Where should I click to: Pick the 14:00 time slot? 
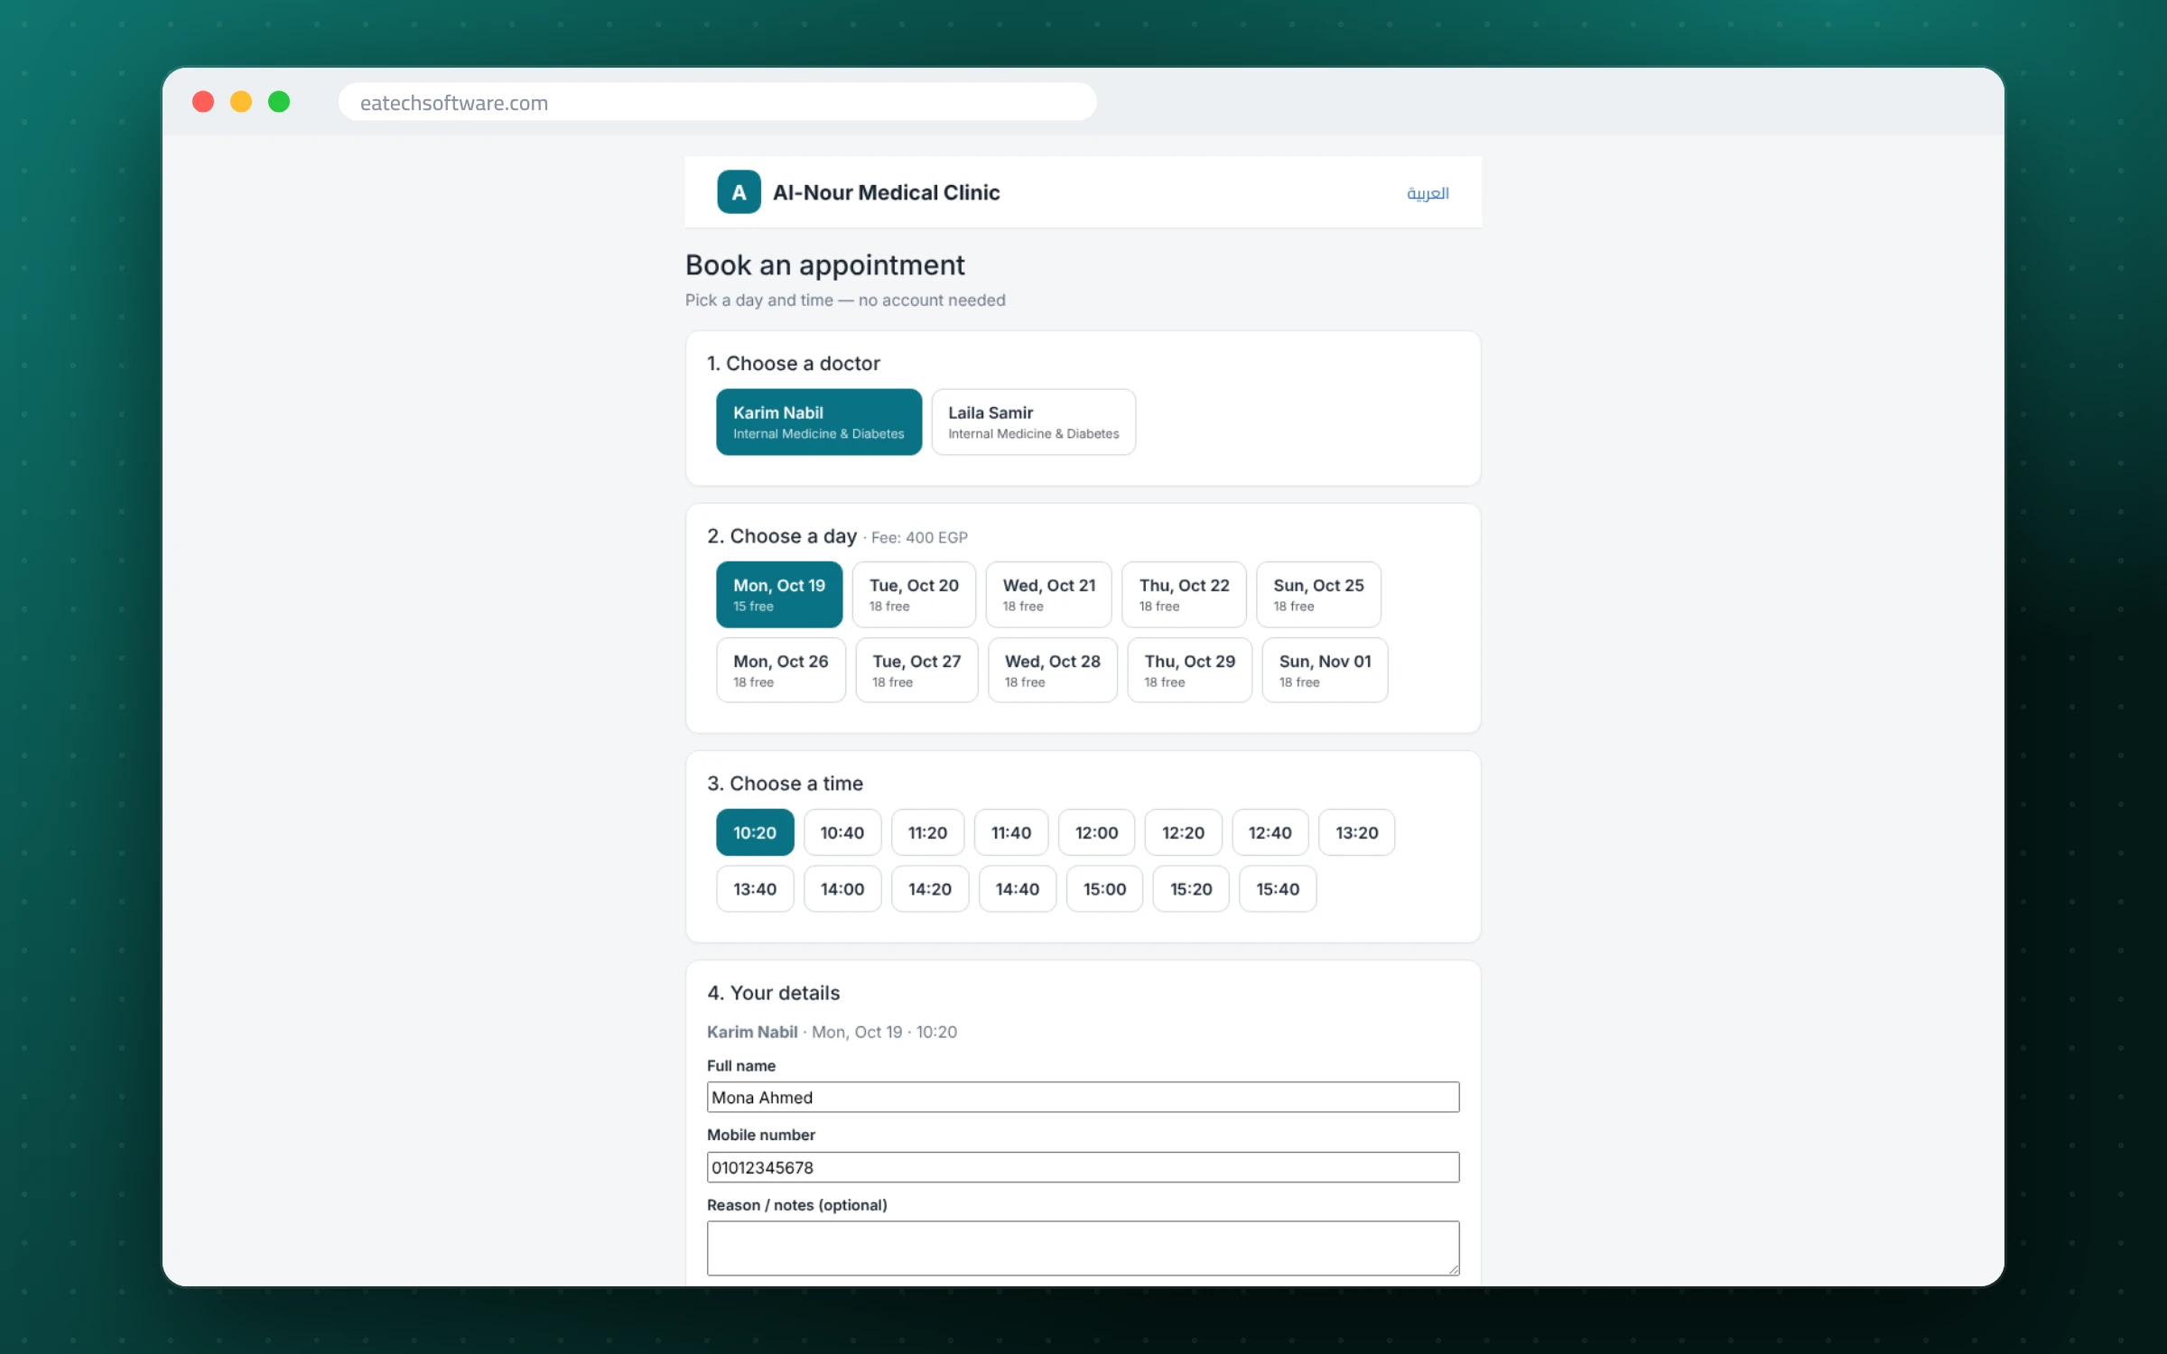click(842, 889)
